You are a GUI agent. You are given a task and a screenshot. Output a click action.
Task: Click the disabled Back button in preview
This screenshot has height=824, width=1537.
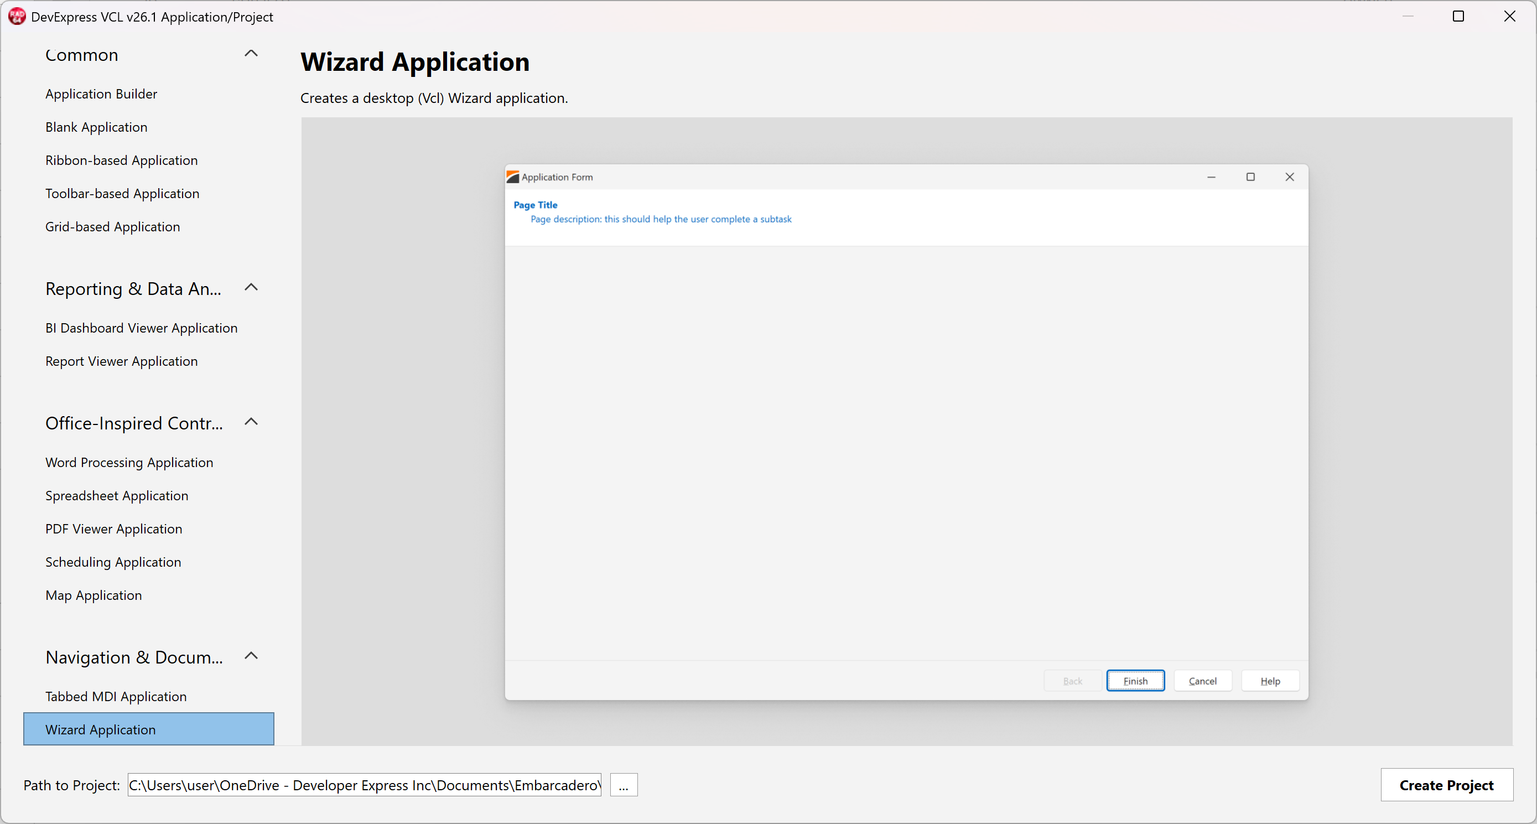(x=1072, y=681)
